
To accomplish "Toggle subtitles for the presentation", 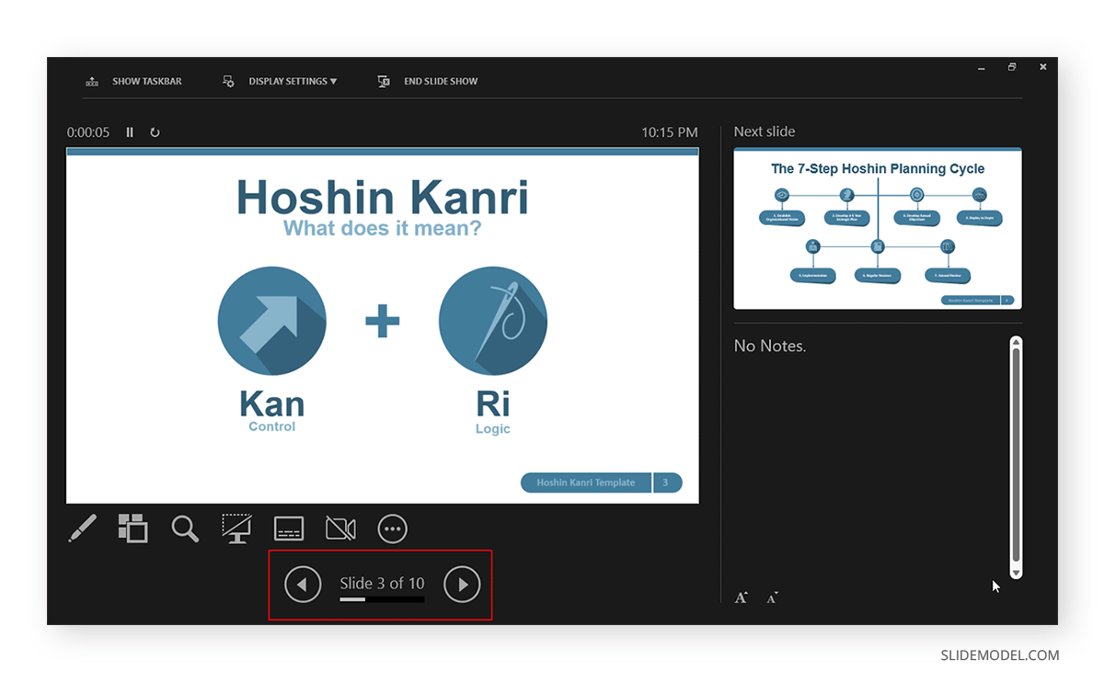I will click(x=288, y=529).
